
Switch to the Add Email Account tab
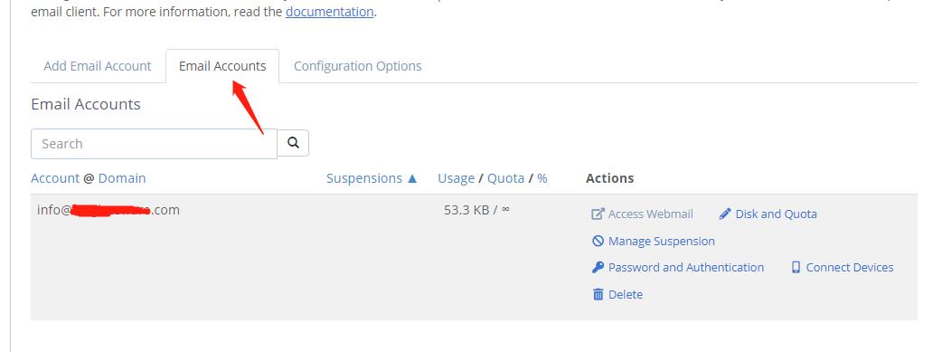98,66
